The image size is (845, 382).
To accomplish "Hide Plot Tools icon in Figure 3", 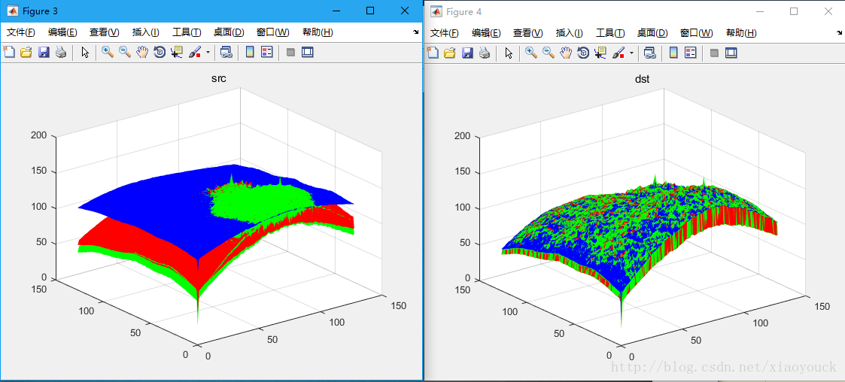I will click(290, 53).
